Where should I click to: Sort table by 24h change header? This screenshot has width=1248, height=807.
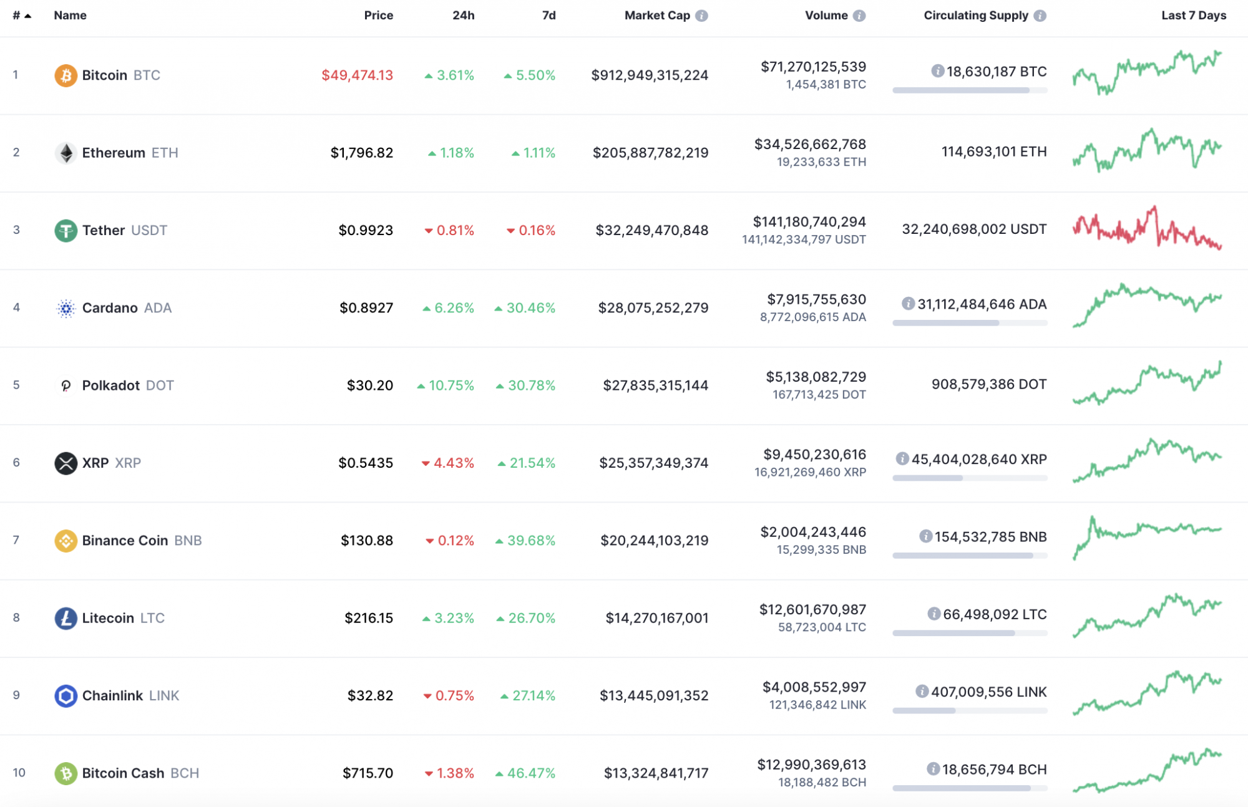click(463, 16)
